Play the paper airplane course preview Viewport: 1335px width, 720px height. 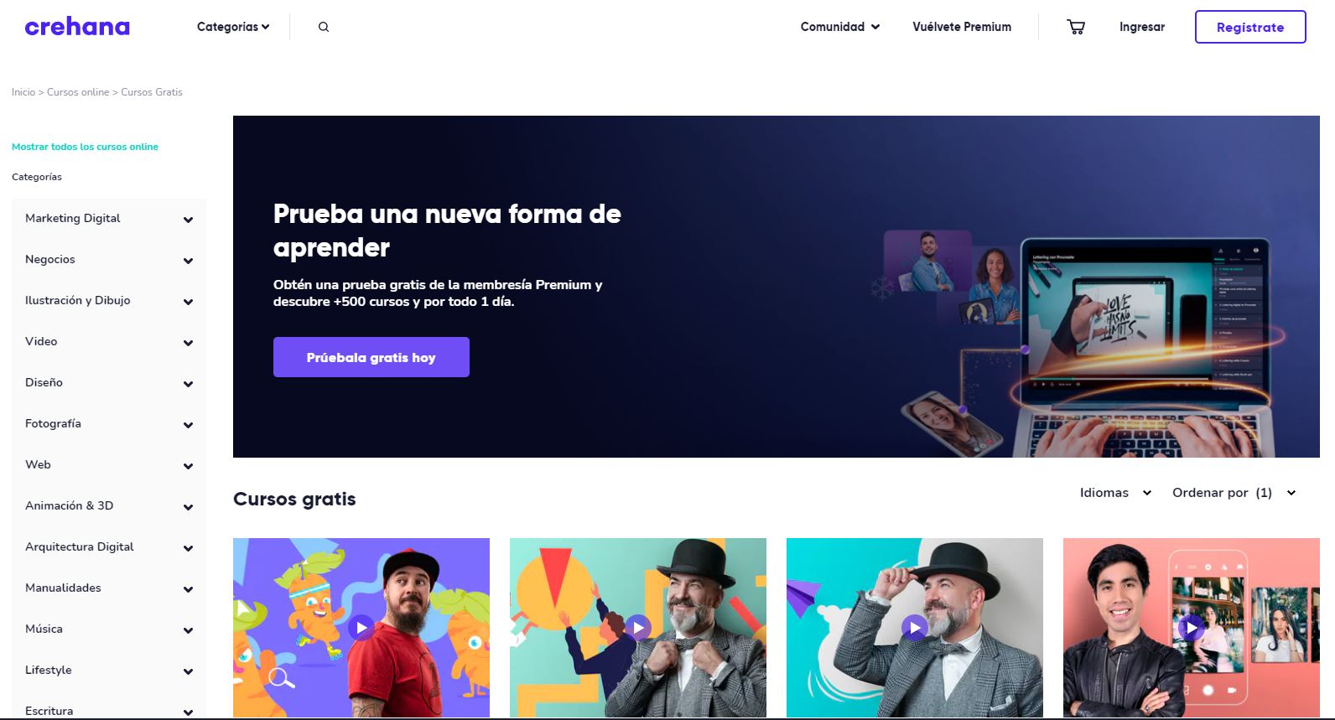pos(915,627)
